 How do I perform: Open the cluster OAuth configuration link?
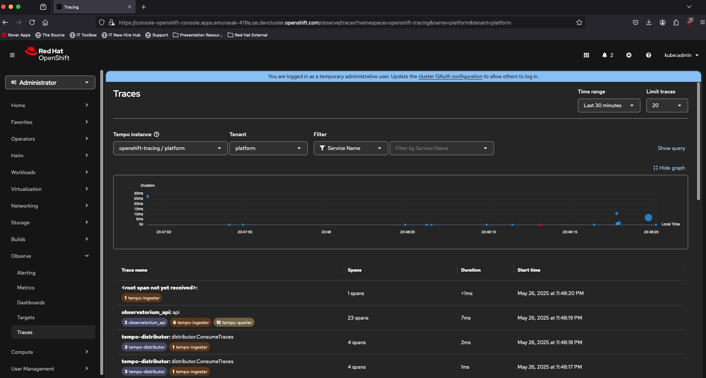pos(450,76)
